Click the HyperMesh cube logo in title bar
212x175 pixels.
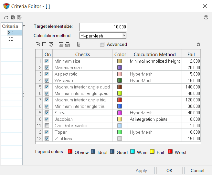click(x=6, y=6)
